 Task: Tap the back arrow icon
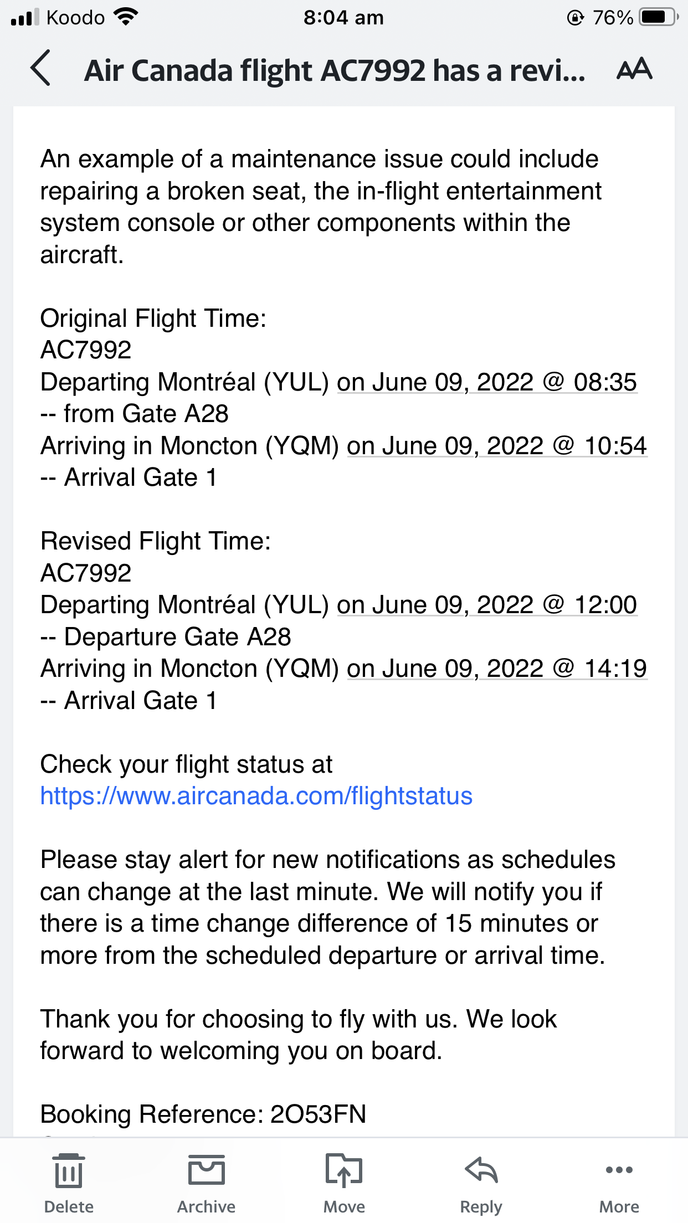coord(40,69)
